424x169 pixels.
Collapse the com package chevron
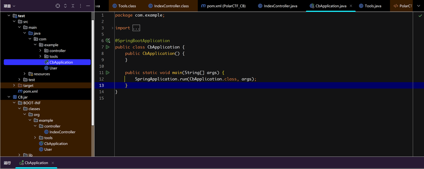tap(30, 39)
